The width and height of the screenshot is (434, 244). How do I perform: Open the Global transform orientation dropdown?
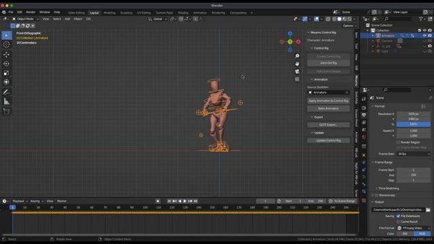[158, 19]
